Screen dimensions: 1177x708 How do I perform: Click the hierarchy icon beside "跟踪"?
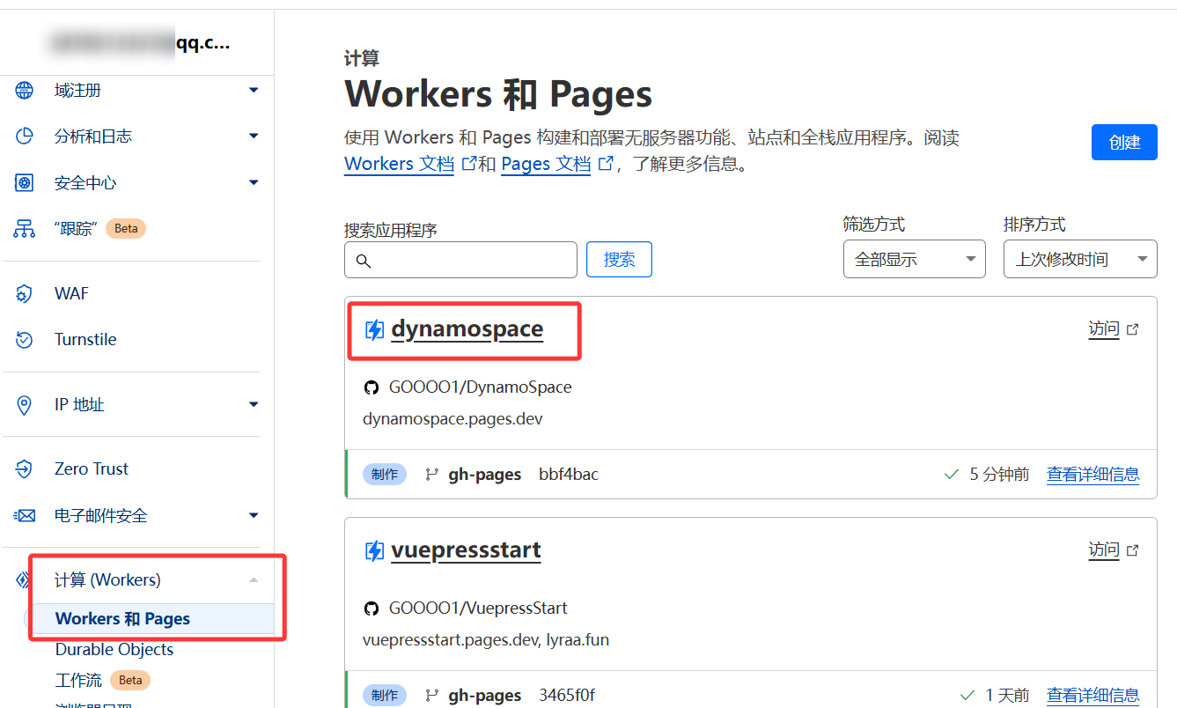tap(25, 228)
